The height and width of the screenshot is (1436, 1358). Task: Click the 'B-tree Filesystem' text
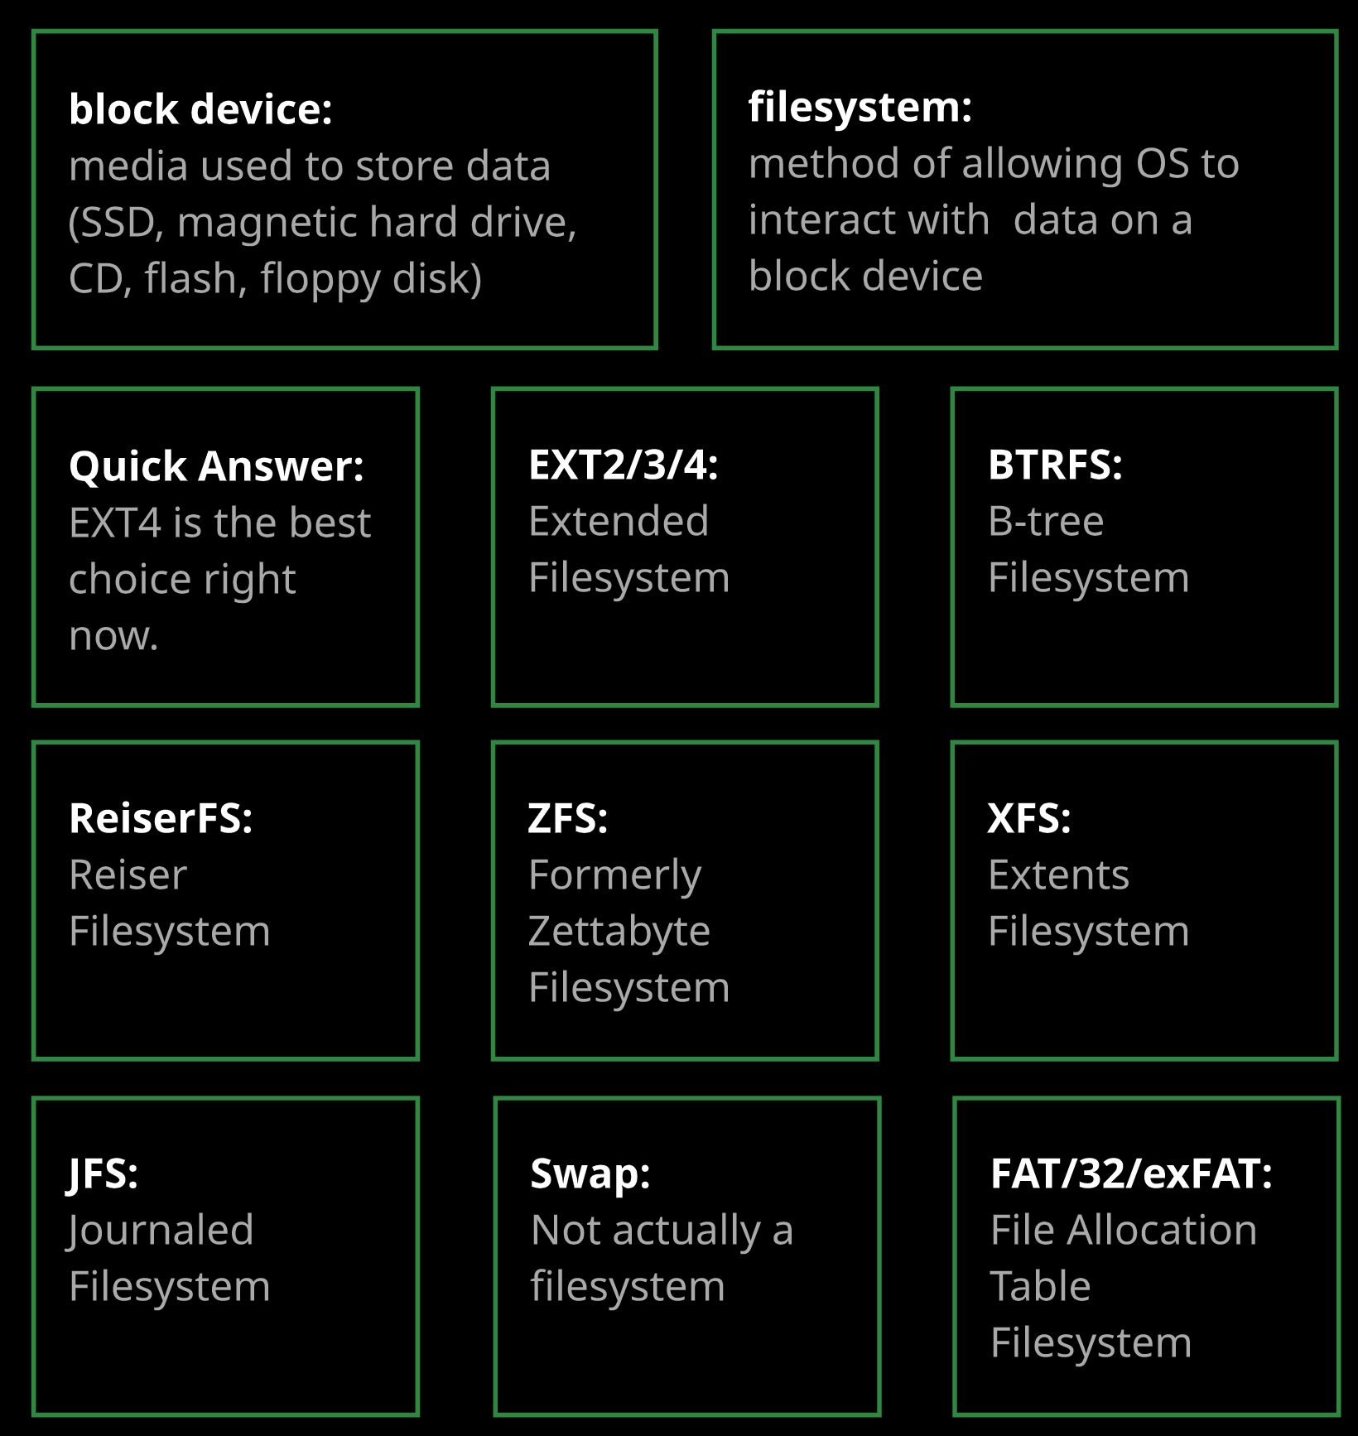1088,549
